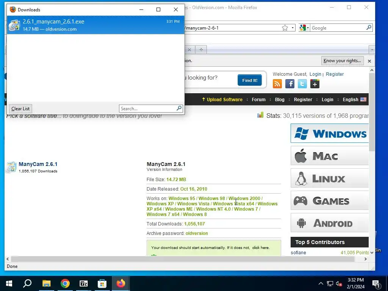Click the File Size 14.72 MB value
The image size is (388, 291).
(x=176, y=179)
